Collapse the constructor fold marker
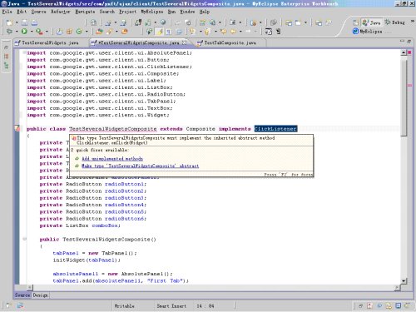Image resolution: width=416 pixels, height=312 pixels. 24,239
